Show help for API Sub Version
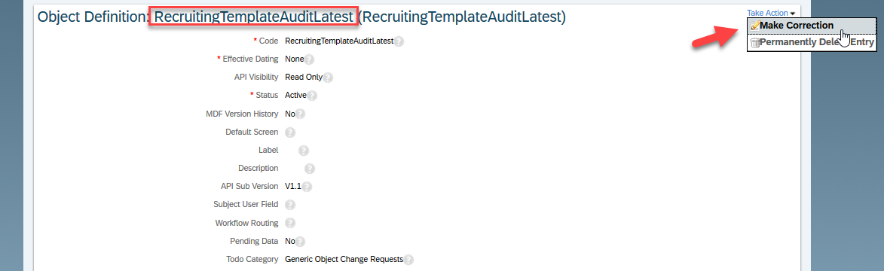The image size is (884, 271). pyautogui.click(x=307, y=187)
